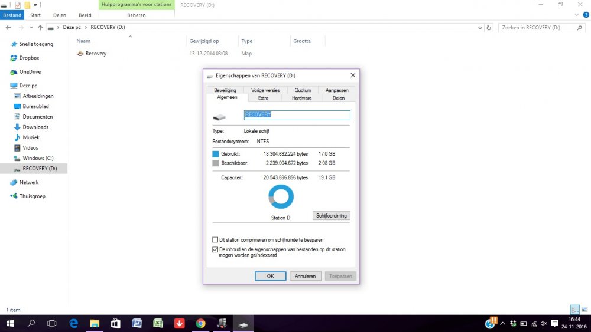591x332 pixels.
Task: Switch to the Quotum tab
Action: pos(303,90)
